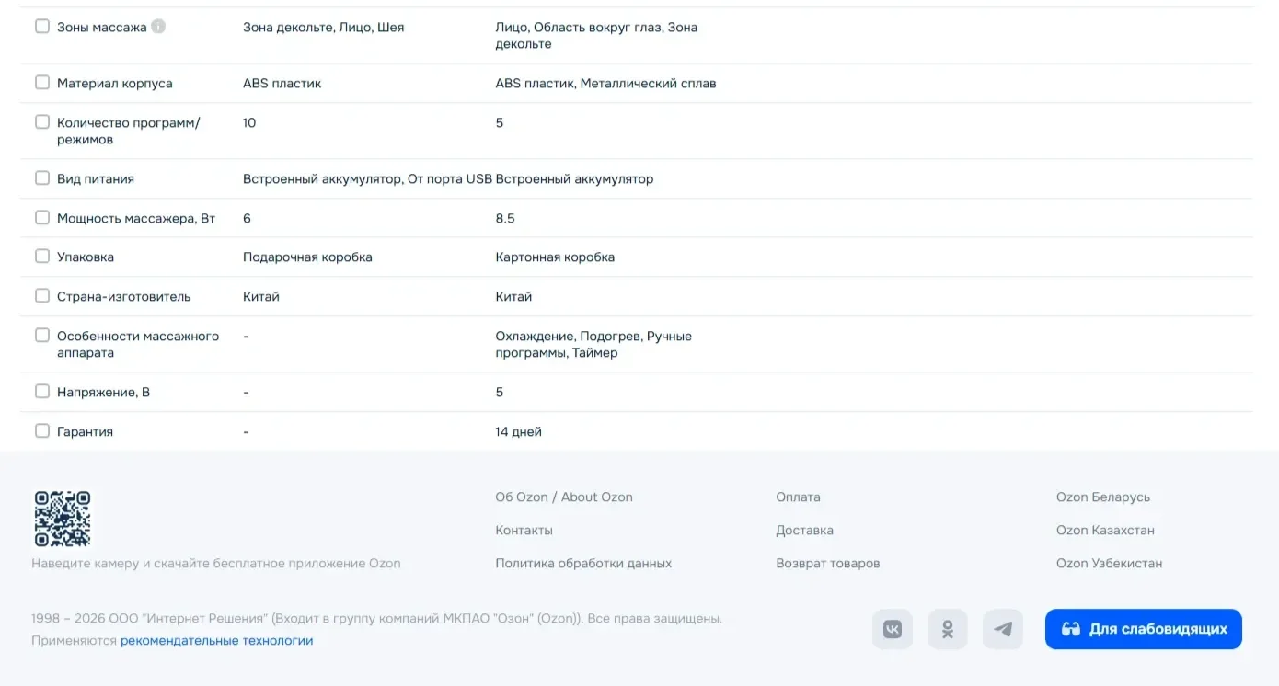Open the Odnoklassniki social icon
The height and width of the screenshot is (686, 1279).
coord(947,629)
